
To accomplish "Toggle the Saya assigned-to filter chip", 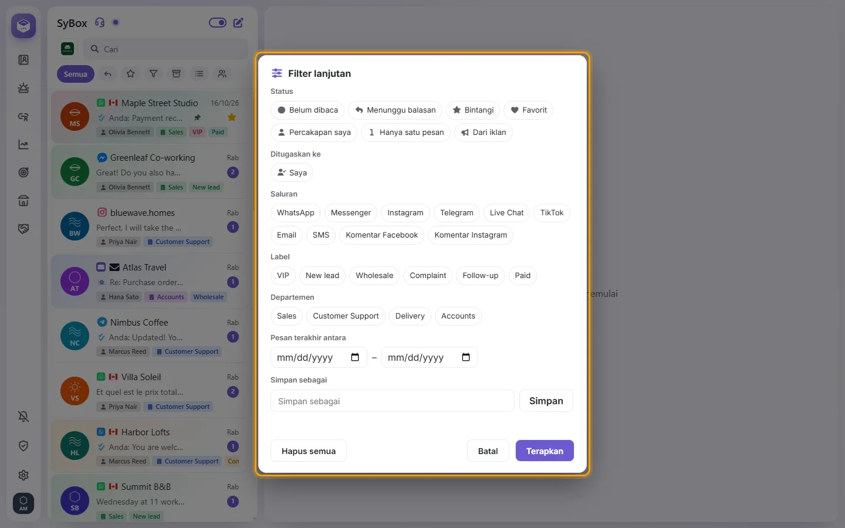I will [x=292, y=173].
